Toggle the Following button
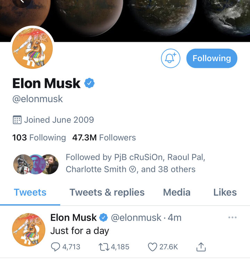This screenshot has width=250, height=261. [212, 58]
